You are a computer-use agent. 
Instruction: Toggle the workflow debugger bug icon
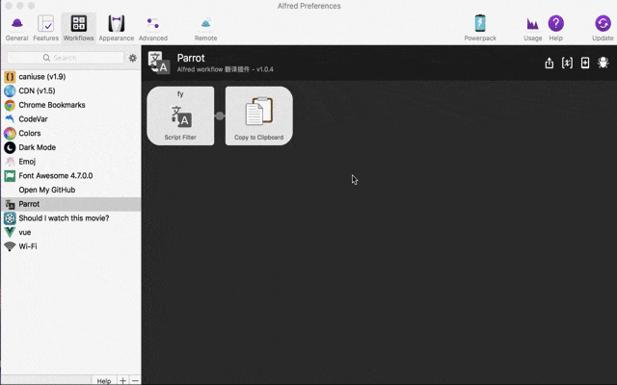[604, 63]
